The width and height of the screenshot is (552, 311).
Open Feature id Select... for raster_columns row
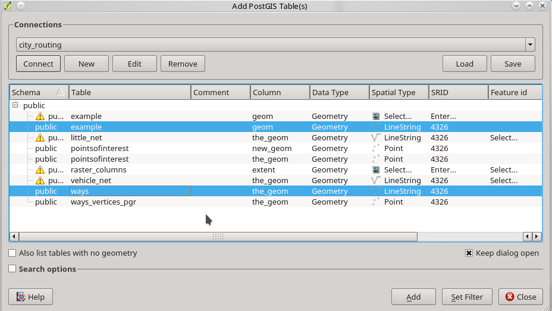coord(504,169)
